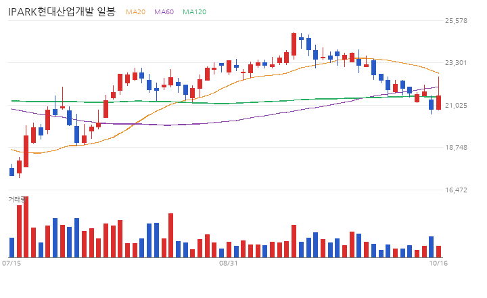Select the MA60 legend label

tap(164, 12)
